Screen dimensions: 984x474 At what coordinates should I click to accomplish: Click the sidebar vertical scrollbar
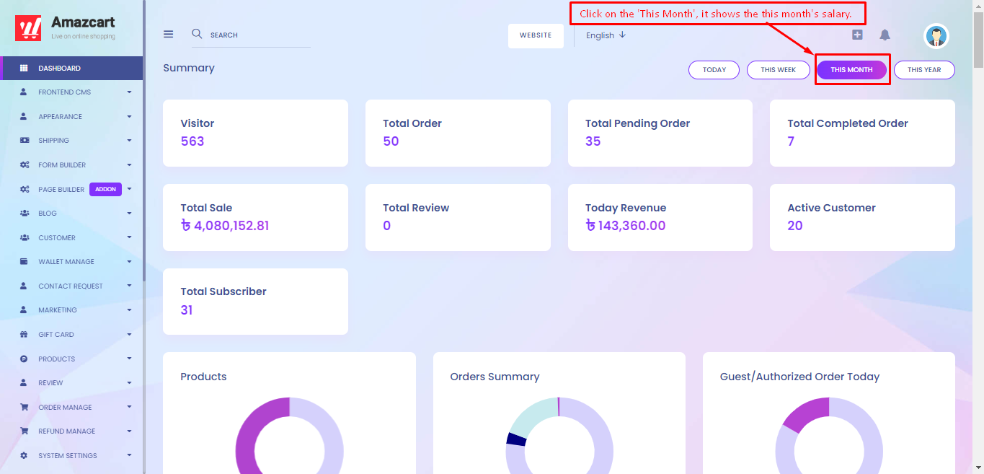[144, 141]
